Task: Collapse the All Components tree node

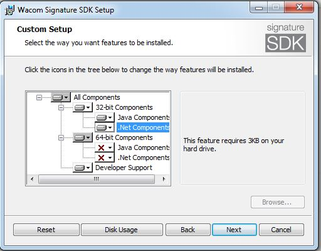Action: [39, 97]
